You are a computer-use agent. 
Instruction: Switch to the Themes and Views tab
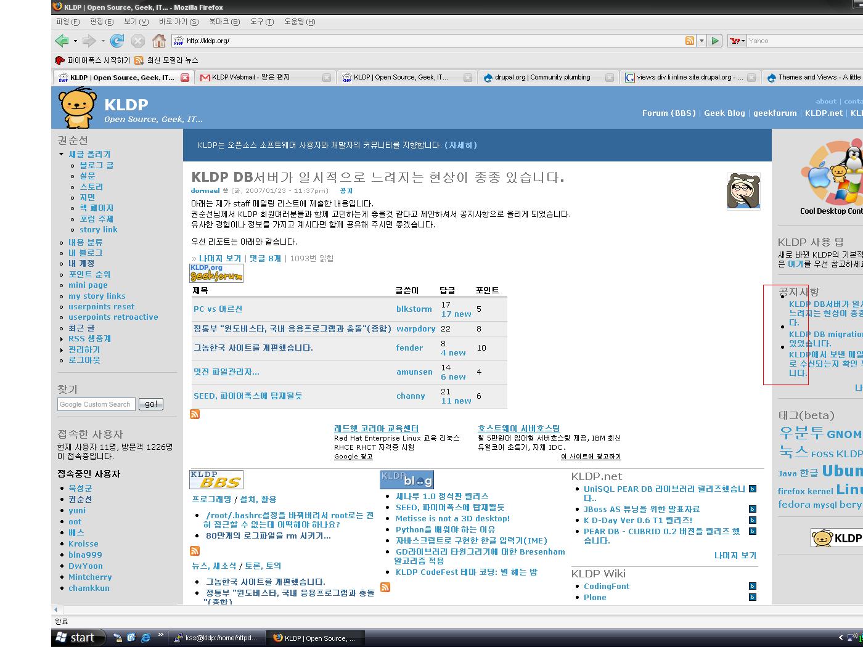click(x=812, y=78)
